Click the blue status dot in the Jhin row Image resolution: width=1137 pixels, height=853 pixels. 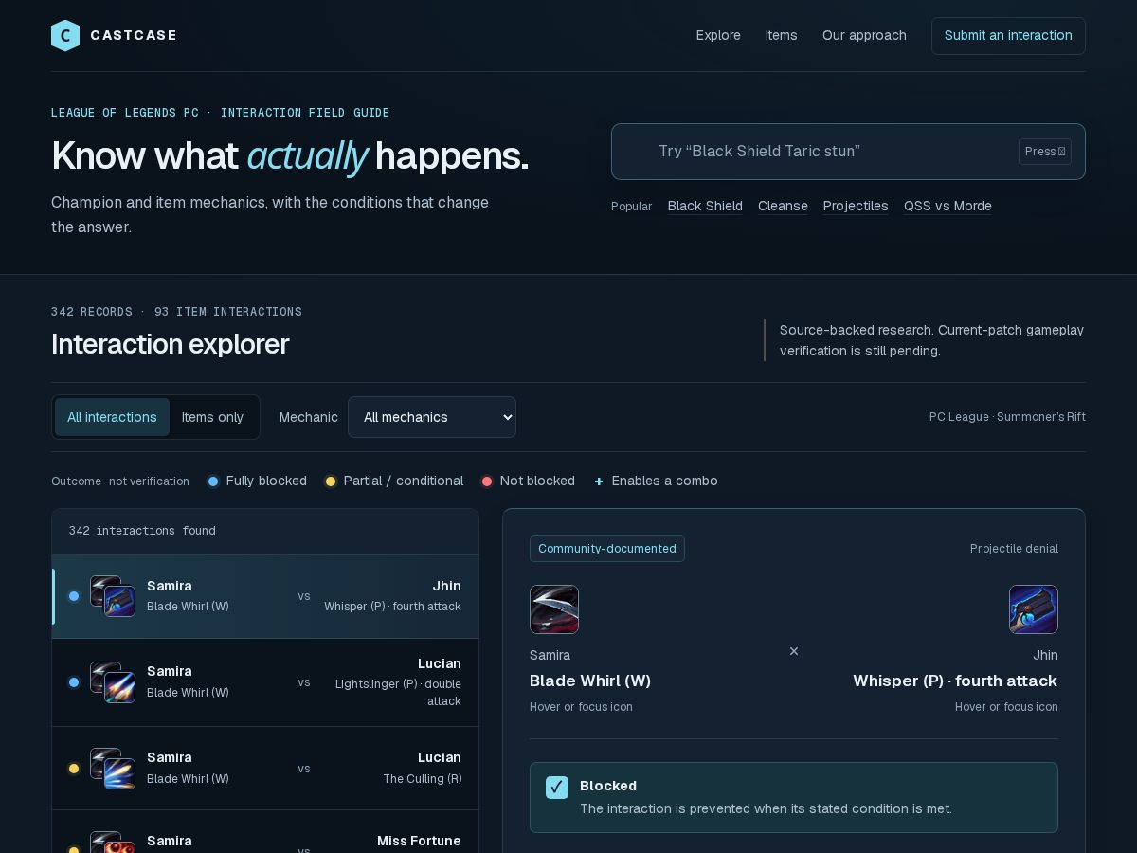click(74, 596)
